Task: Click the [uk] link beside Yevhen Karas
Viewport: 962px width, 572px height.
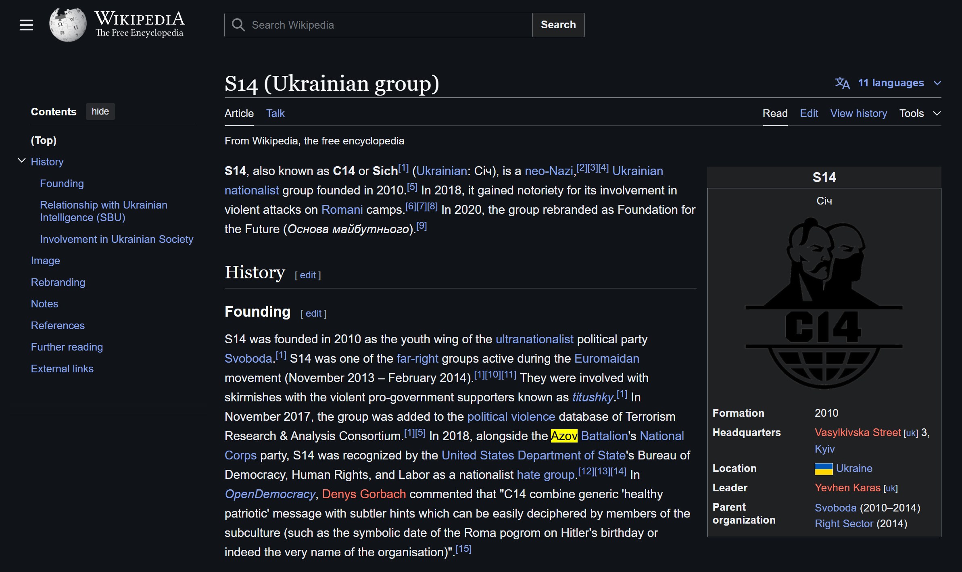Action: pos(890,488)
